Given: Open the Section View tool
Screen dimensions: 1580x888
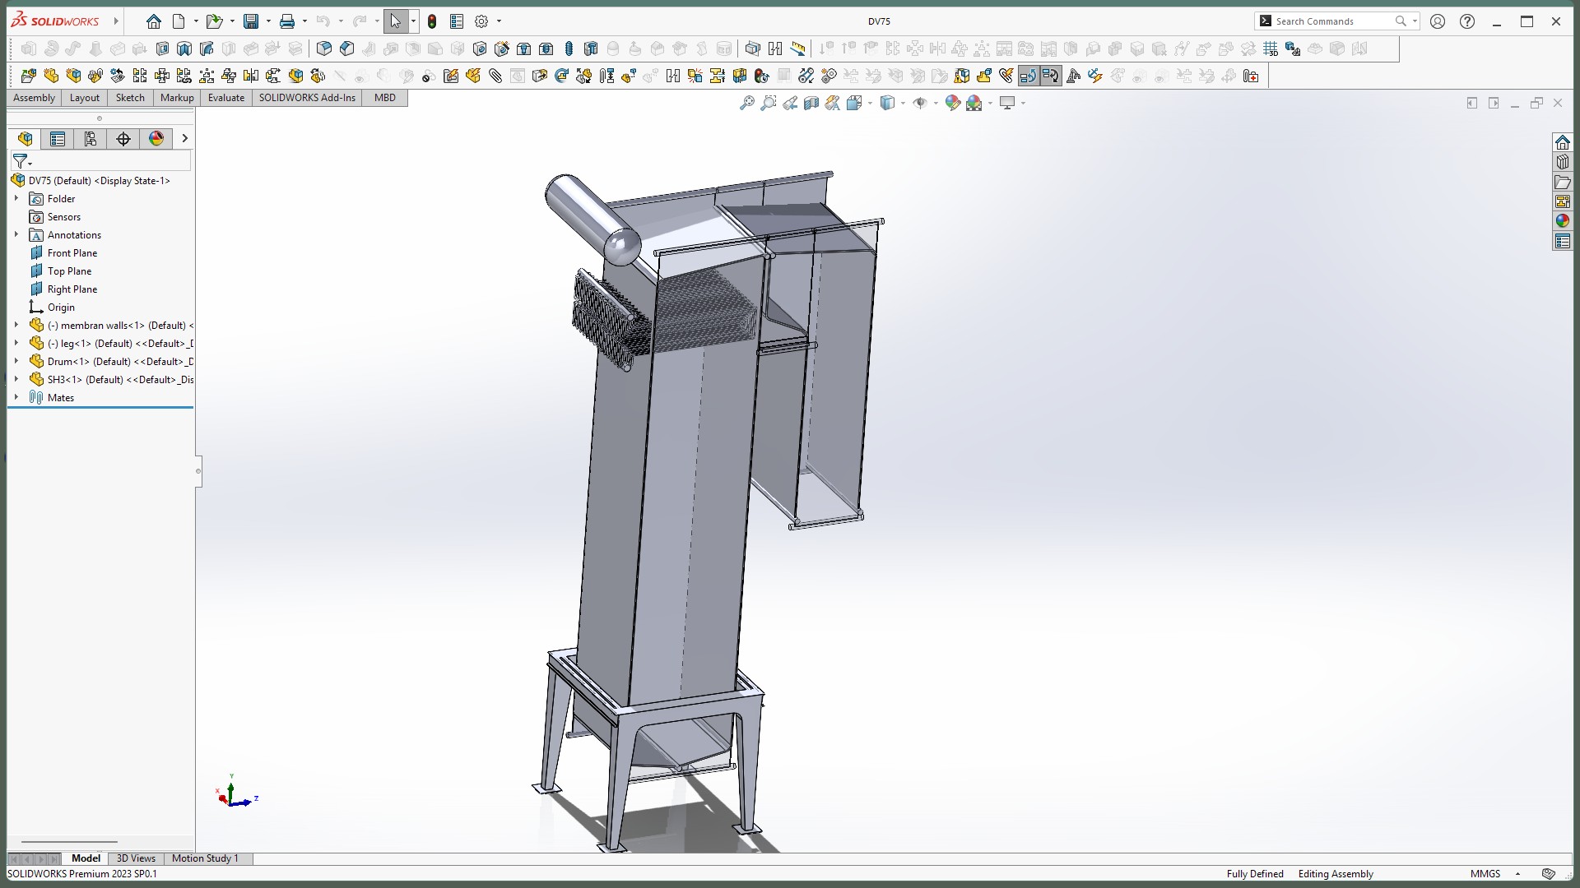Looking at the screenshot, I should pyautogui.click(x=811, y=103).
